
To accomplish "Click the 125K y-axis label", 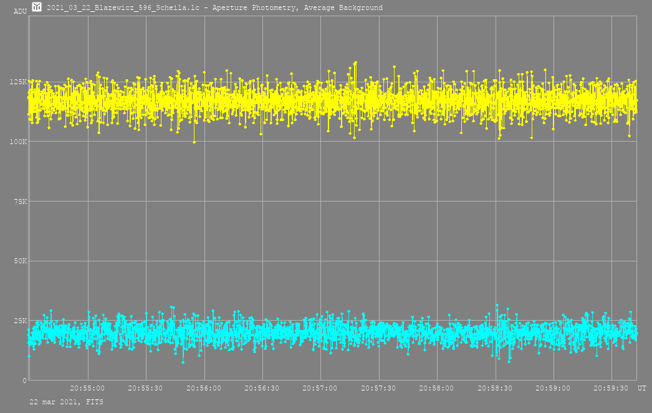I will tap(18, 82).
